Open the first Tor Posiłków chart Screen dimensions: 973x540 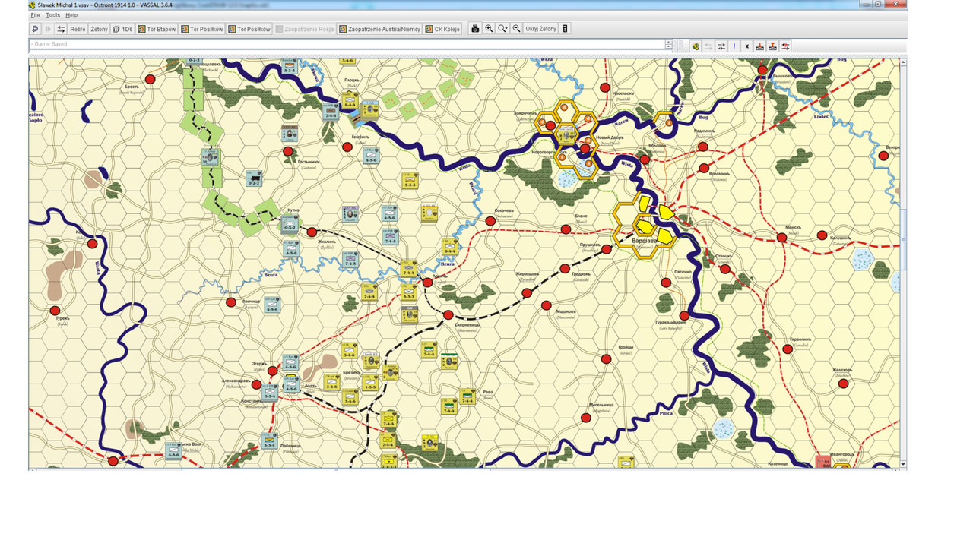[202, 29]
